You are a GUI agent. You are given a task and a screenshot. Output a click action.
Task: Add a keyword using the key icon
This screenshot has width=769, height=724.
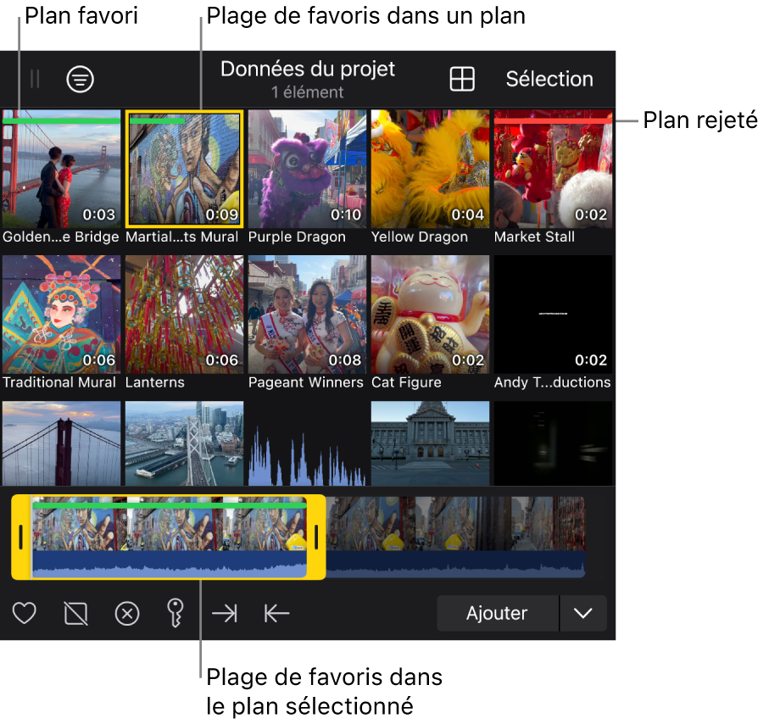[176, 613]
